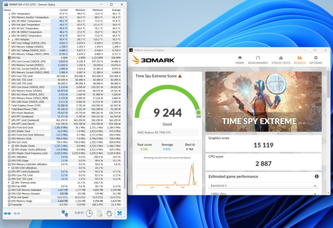The width and height of the screenshot is (333, 228).
Task: Open the Battlefield V game dropdown
Action: coord(263,186)
